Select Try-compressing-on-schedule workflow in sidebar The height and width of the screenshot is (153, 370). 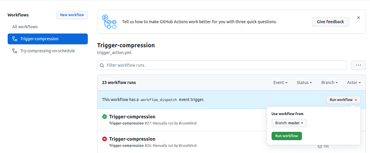(x=47, y=51)
